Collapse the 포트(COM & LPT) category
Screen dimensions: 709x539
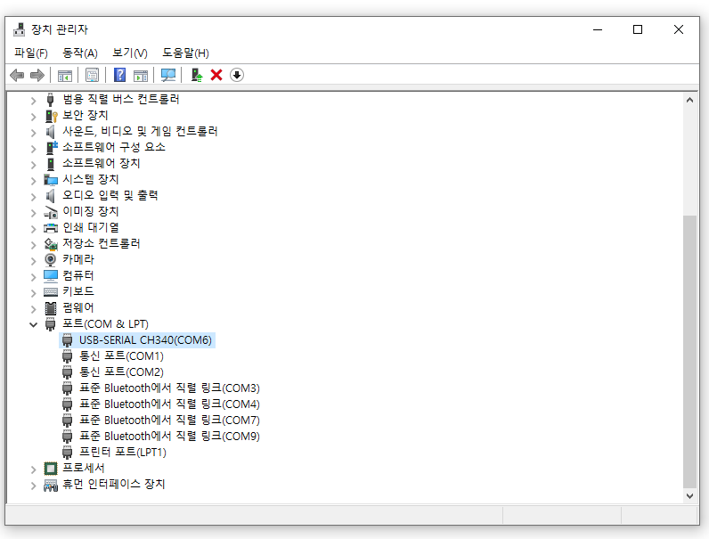coord(33,324)
